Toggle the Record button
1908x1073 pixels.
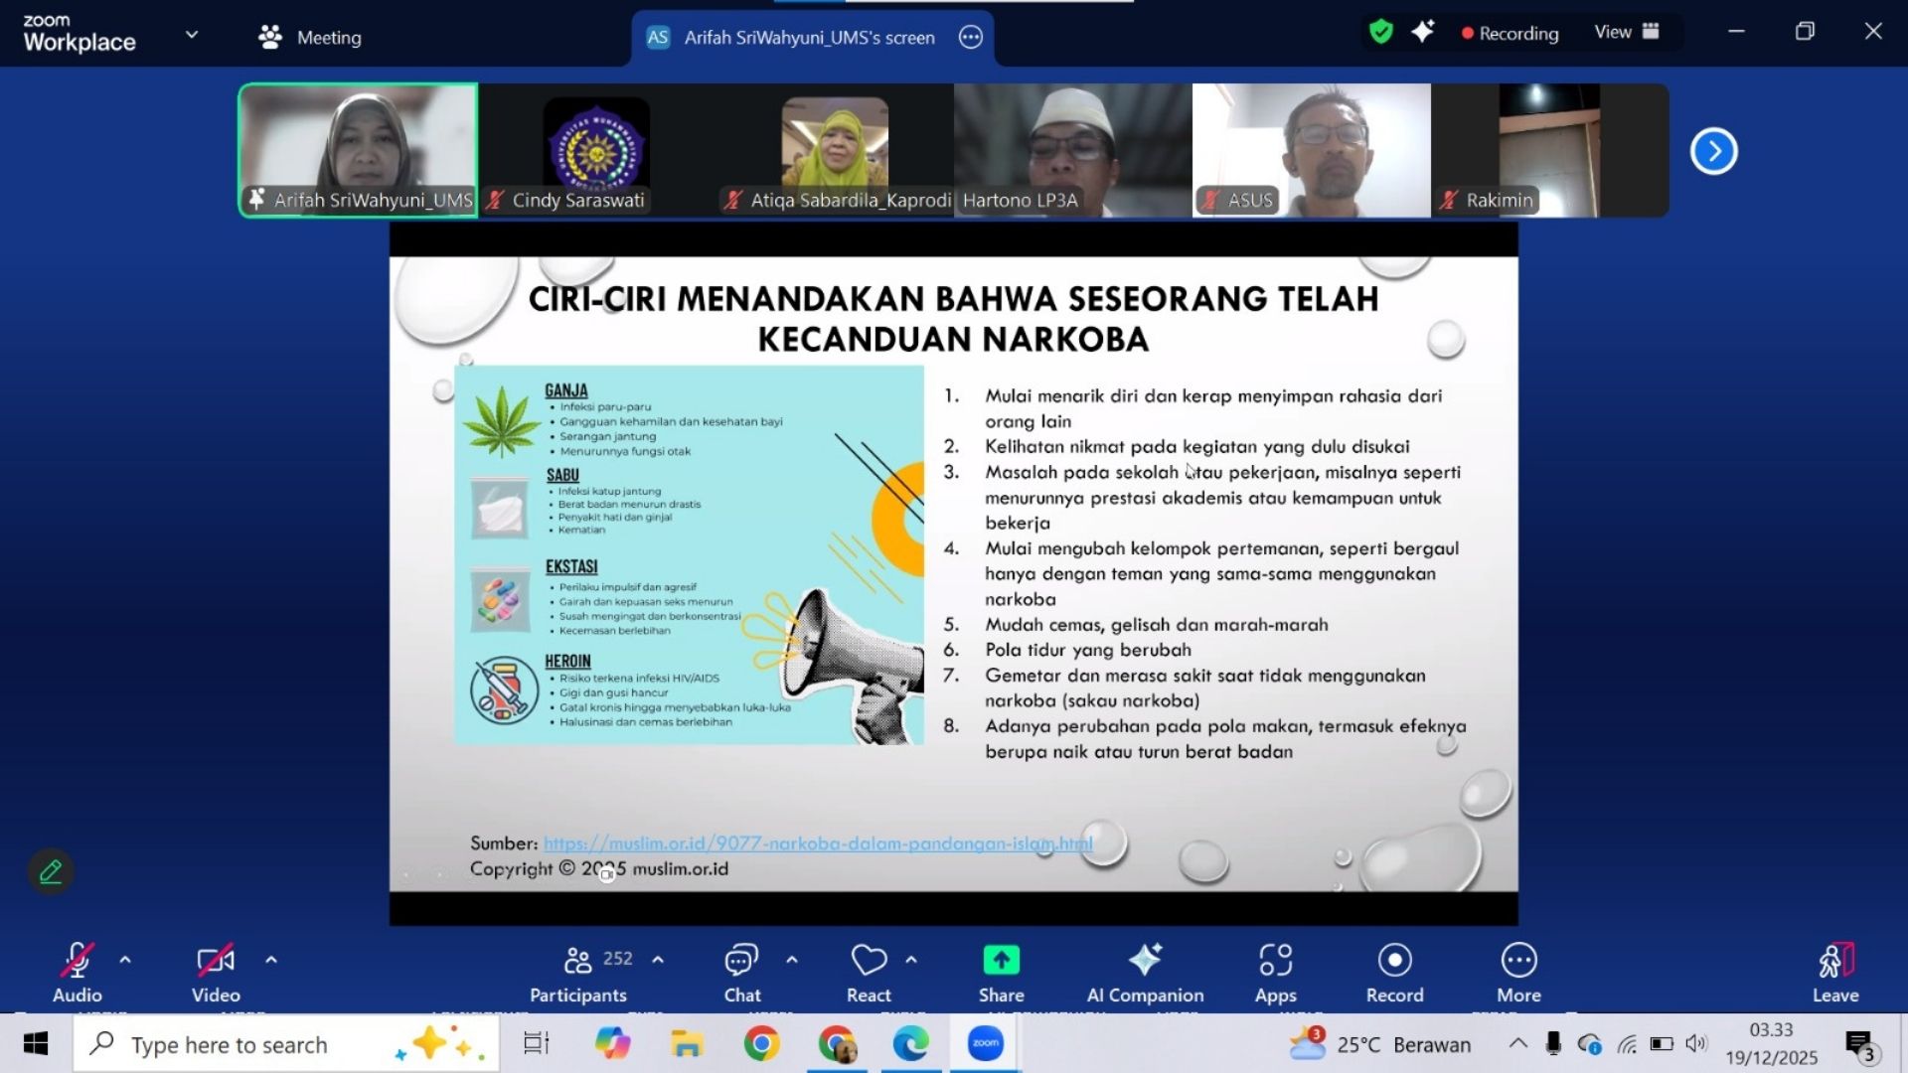(x=1394, y=974)
